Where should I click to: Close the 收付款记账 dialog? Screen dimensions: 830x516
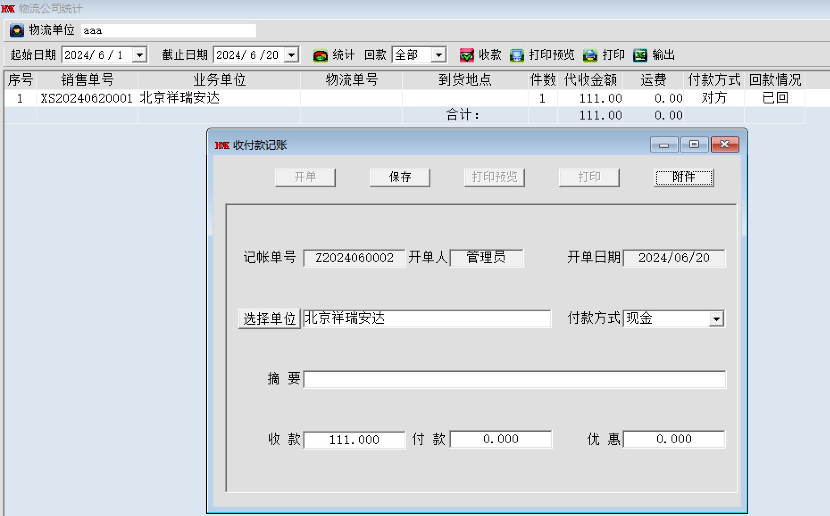725,144
